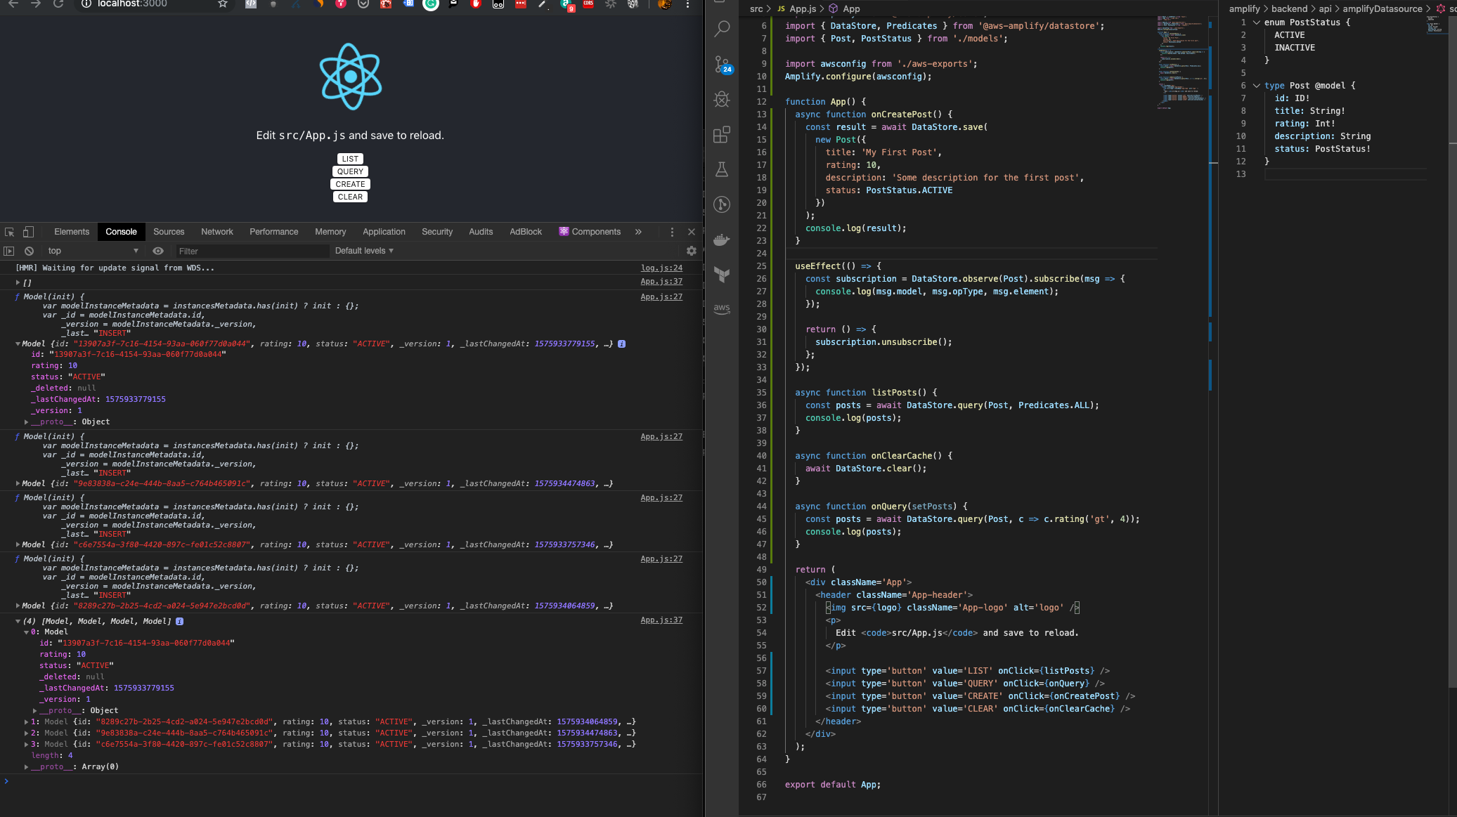Open log.js:24 source link
1457x817 pixels.
coord(661,268)
